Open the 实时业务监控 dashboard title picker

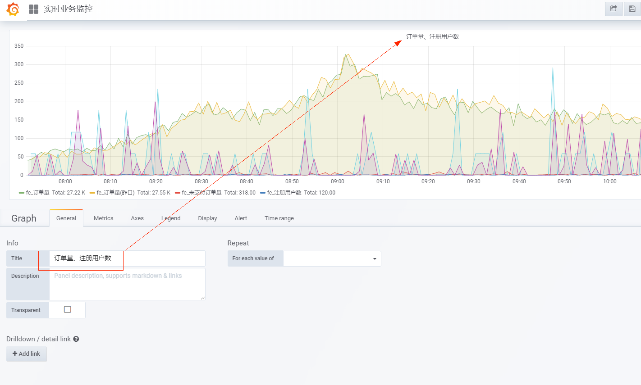point(68,9)
